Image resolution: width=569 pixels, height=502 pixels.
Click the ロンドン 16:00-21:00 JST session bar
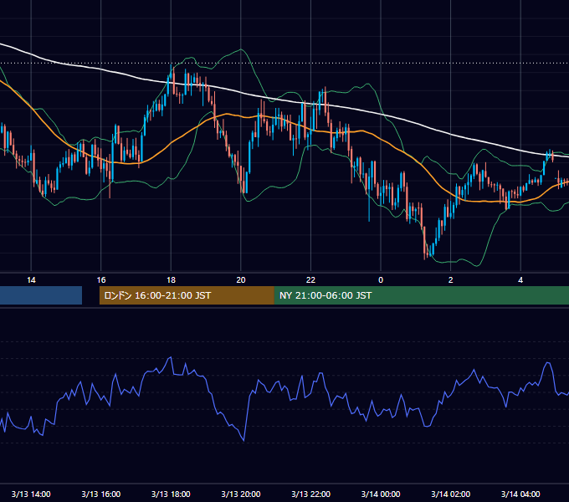tap(187, 295)
